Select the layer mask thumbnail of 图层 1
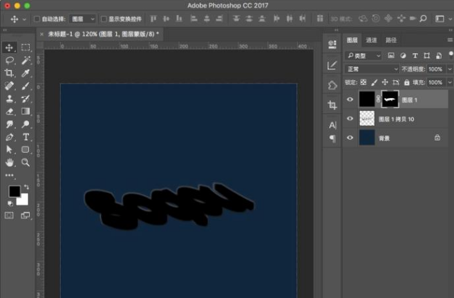This screenshot has width=454, height=298. click(390, 100)
